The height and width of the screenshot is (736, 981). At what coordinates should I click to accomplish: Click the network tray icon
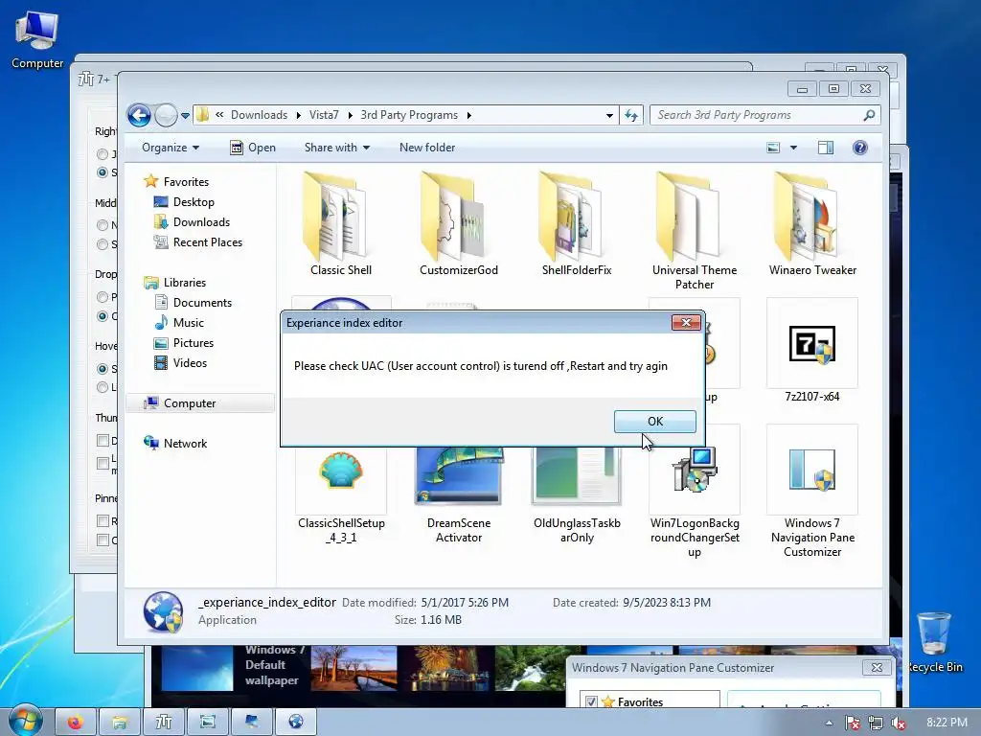[x=876, y=724]
